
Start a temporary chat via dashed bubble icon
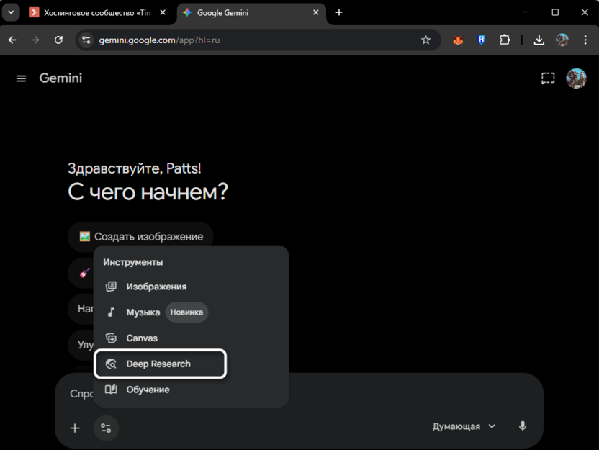548,78
